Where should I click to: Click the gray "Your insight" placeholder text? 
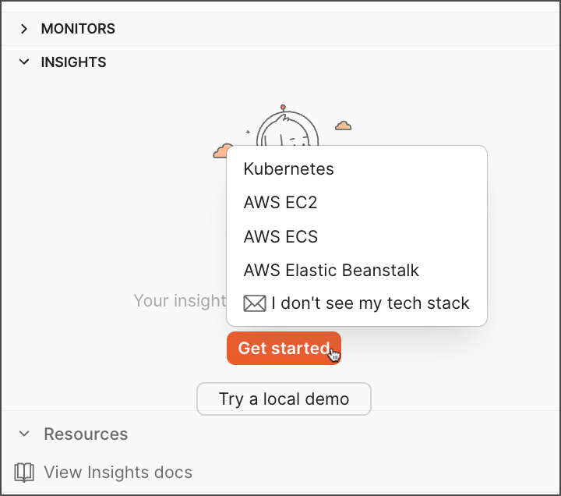tap(179, 301)
